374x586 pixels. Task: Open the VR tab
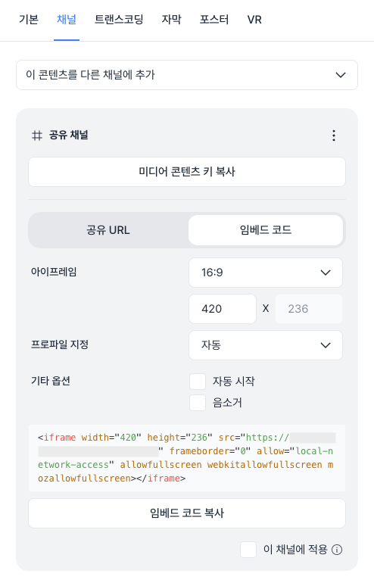click(254, 20)
